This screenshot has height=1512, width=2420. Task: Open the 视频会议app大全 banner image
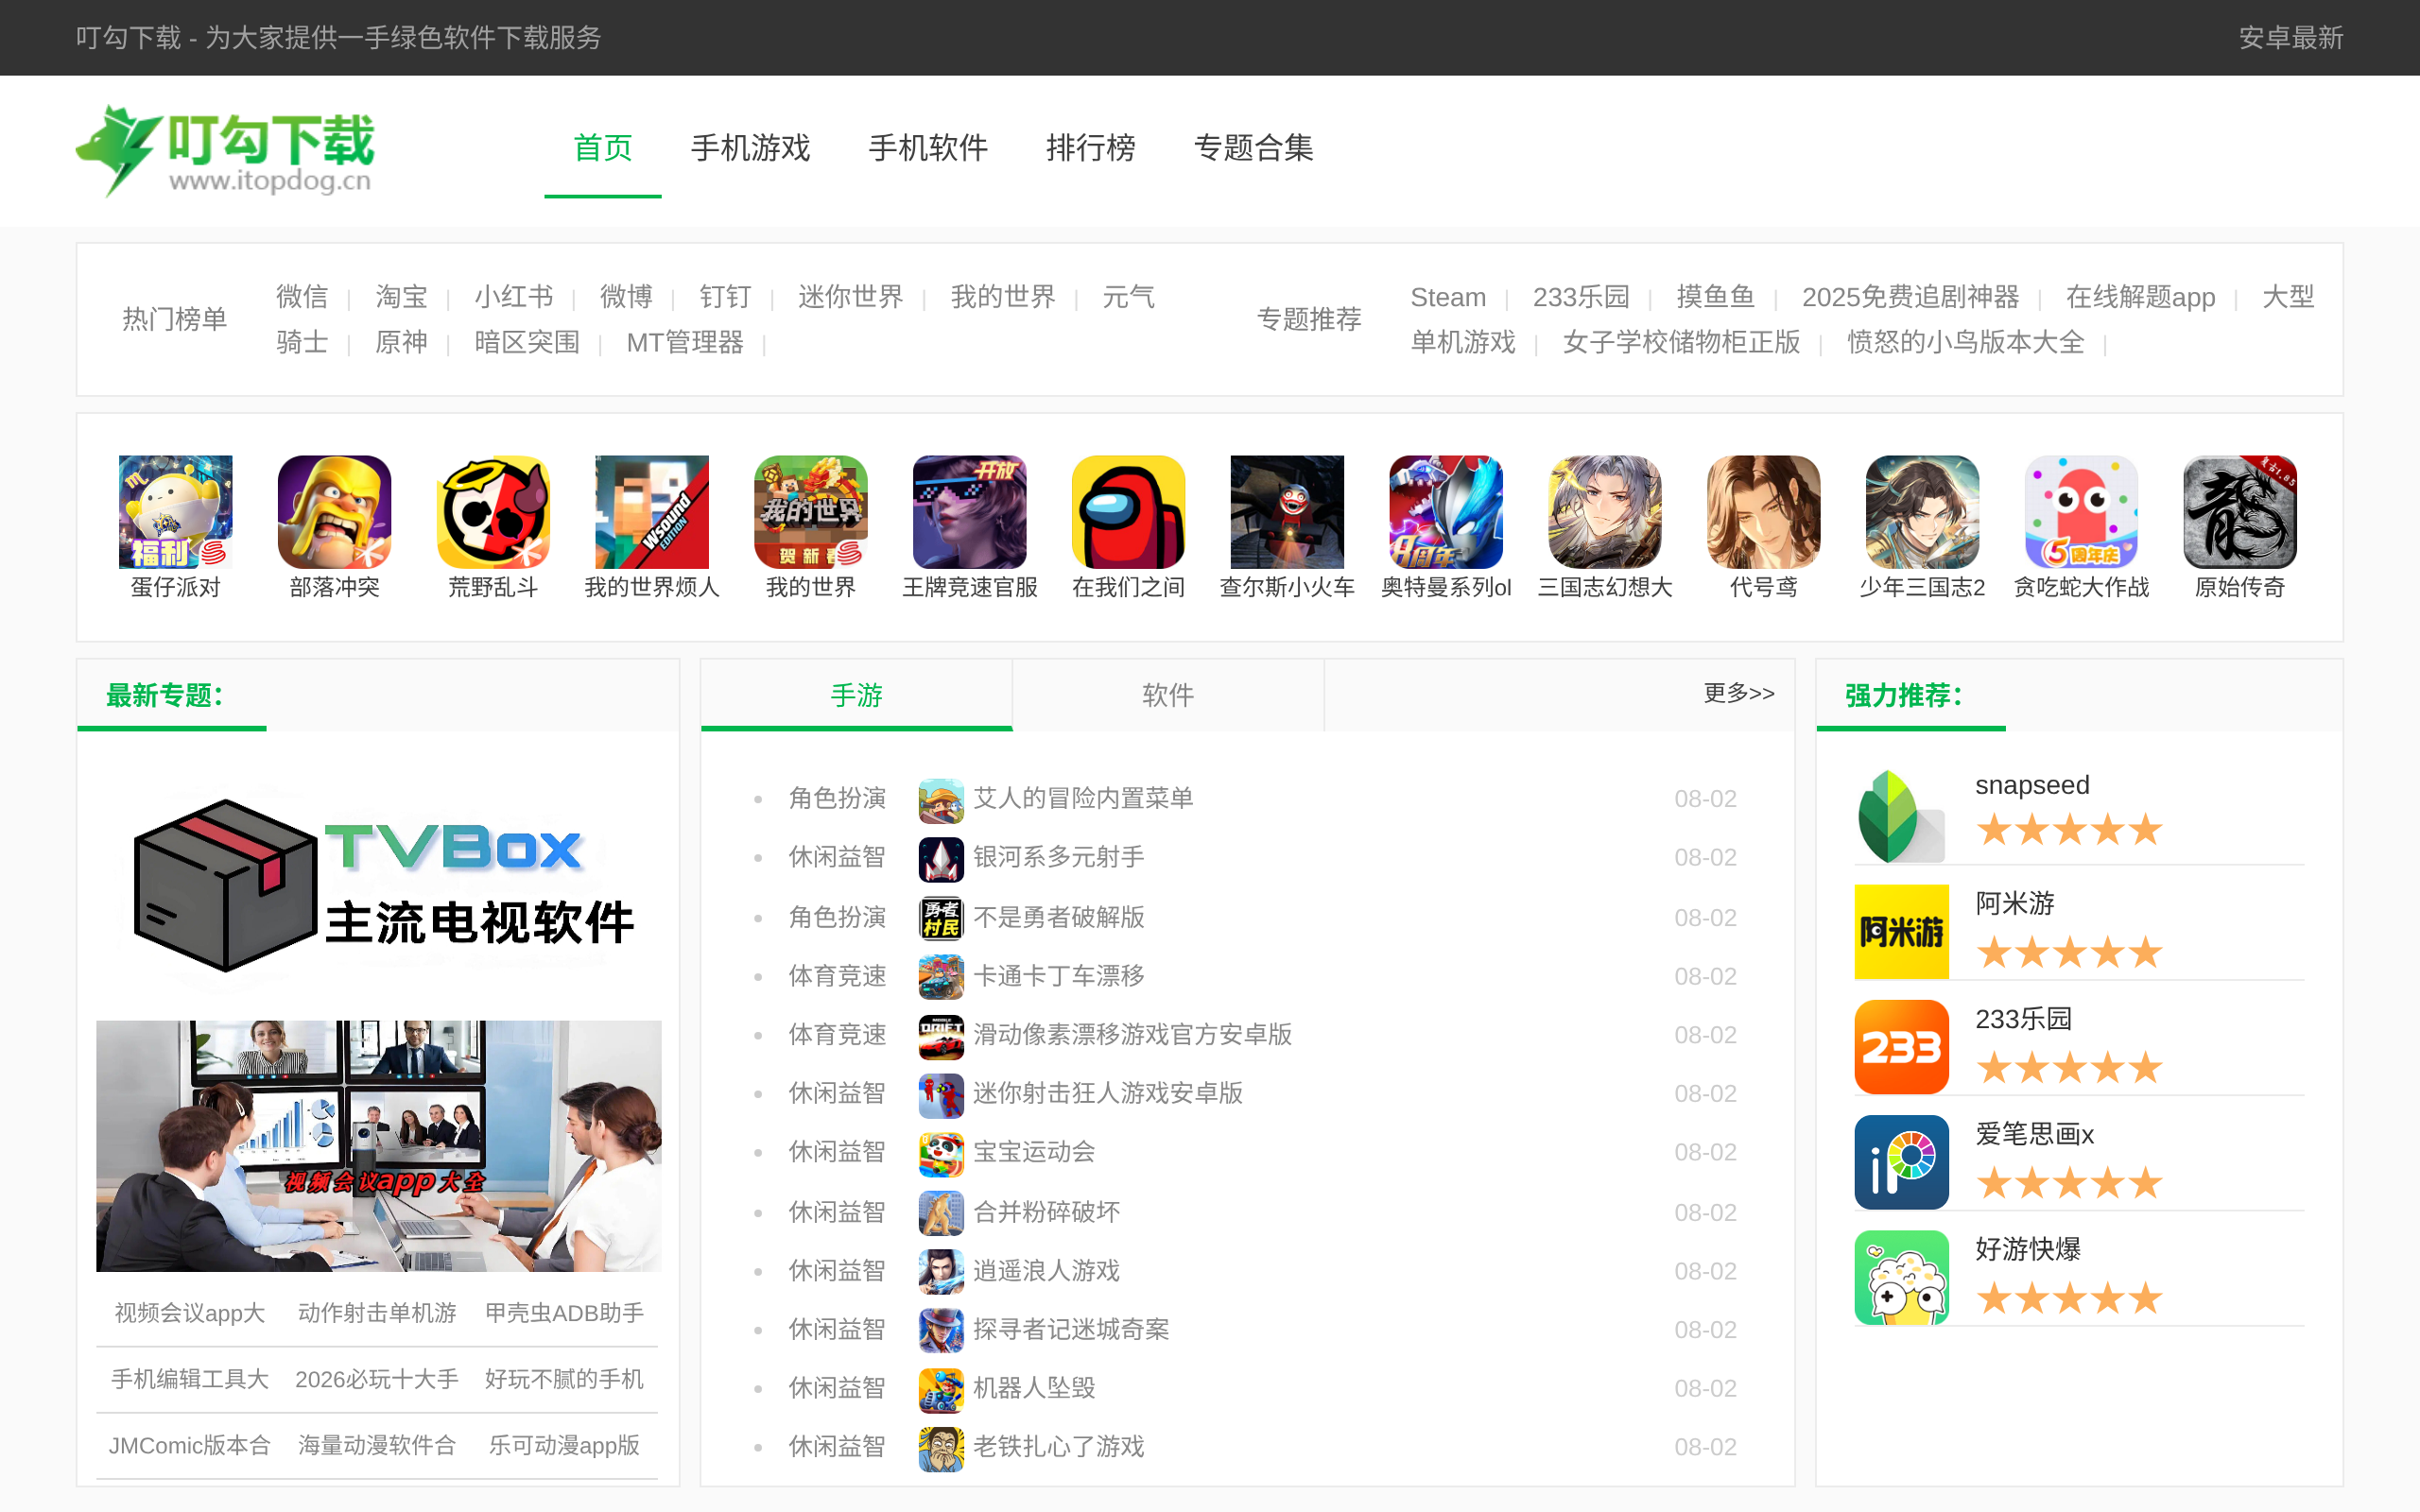click(x=379, y=1146)
